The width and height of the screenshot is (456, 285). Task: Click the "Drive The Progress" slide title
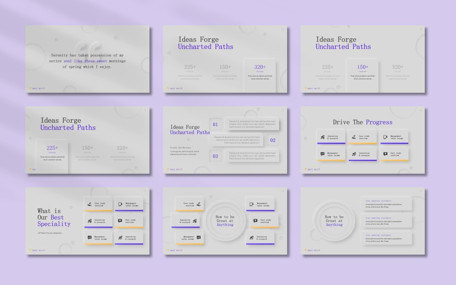coord(362,122)
